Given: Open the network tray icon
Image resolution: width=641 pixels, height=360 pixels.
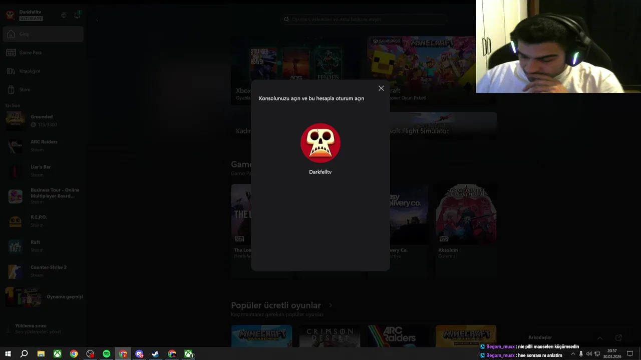Looking at the screenshot, I should [597, 354].
